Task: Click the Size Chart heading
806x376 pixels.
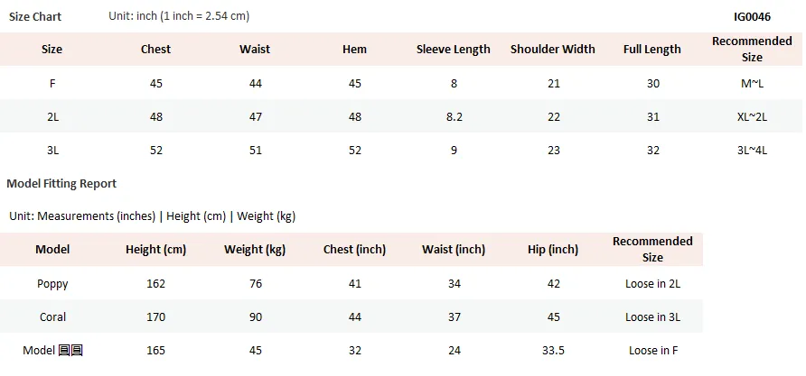Action: 35,16
